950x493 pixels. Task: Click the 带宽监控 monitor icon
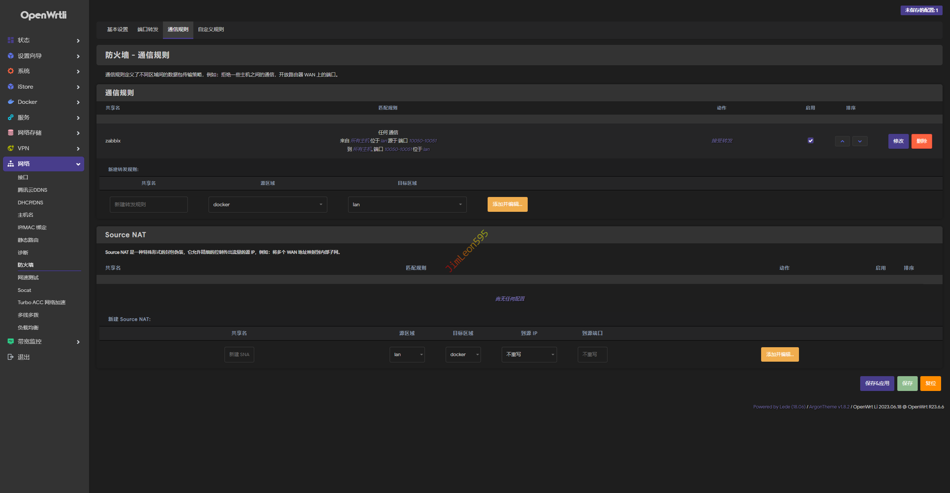pos(11,341)
